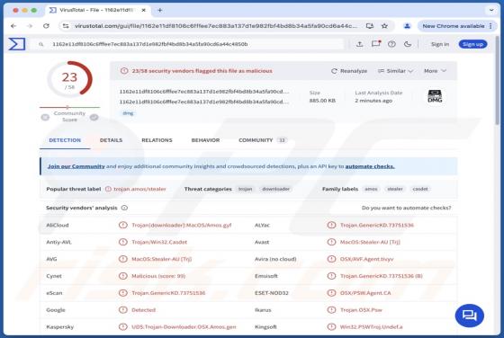Click the community score upvote icon

[94, 117]
